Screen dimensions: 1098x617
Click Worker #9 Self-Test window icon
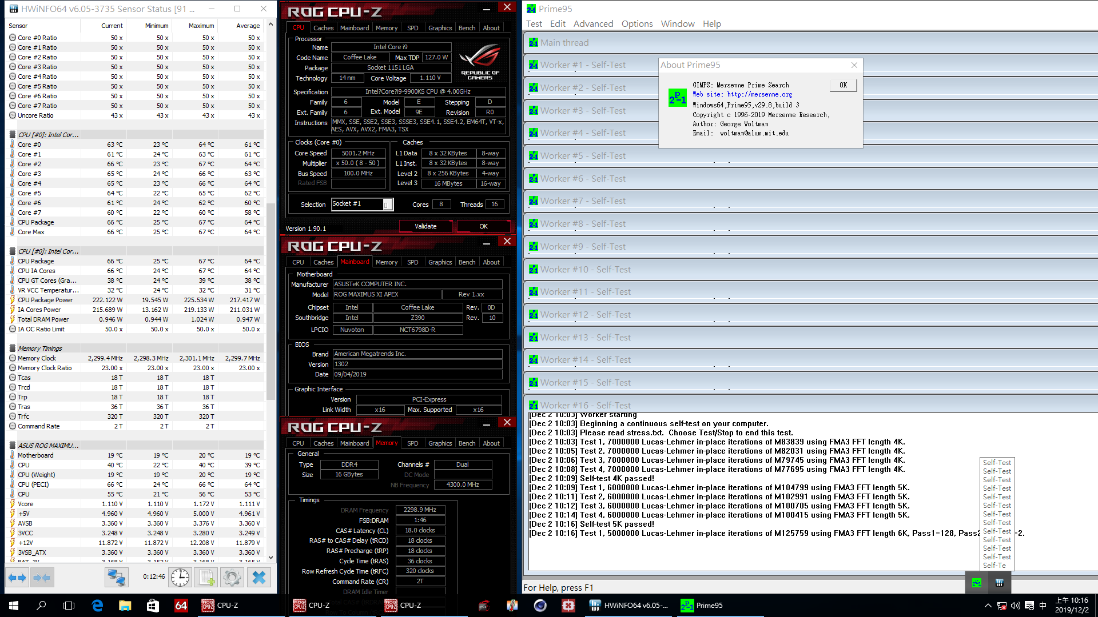tap(534, 247)
